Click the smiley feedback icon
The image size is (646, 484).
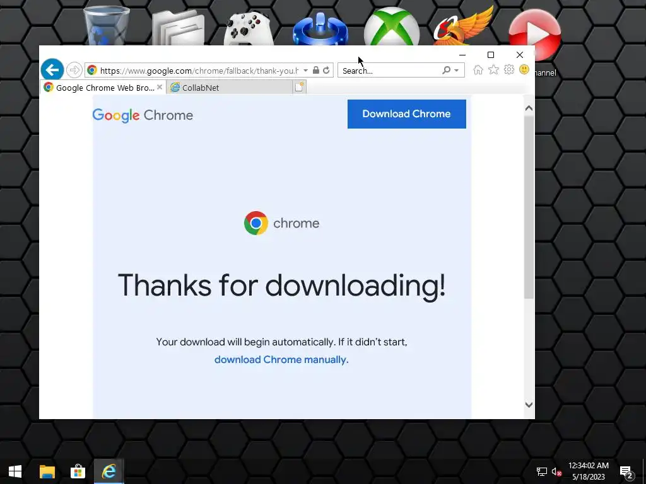pos(524,69)
